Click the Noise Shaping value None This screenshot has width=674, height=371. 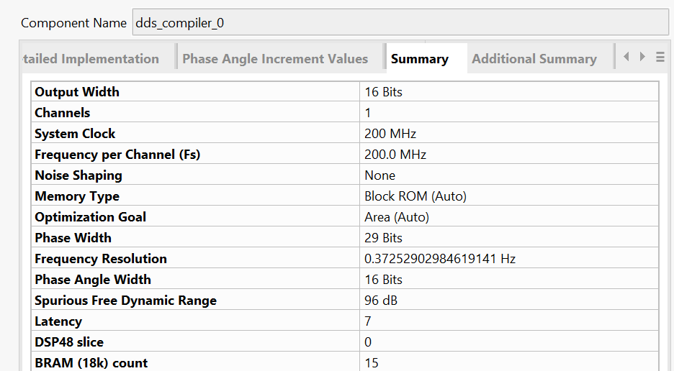point(379,175)
